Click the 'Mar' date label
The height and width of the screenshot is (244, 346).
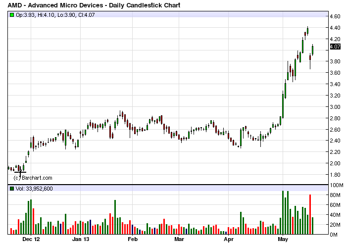(179, 240)
